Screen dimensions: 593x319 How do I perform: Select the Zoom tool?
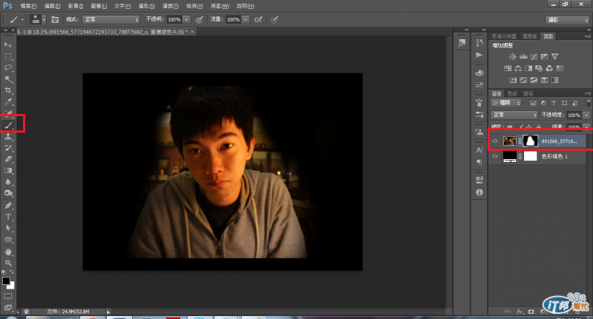click(x=8, y=263)
